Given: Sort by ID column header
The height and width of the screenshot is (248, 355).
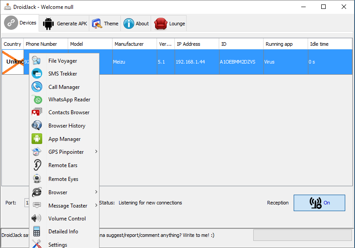Looking at the screenshot, I should (241, 44).
